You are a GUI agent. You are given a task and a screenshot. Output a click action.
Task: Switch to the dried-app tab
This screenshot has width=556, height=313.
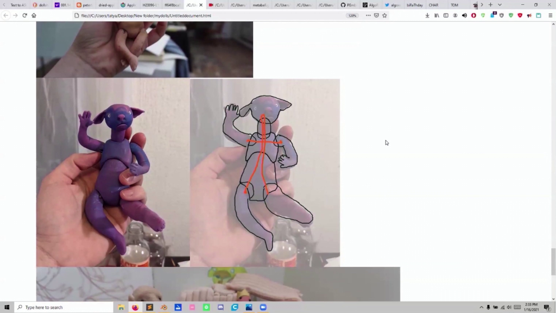coord(106,5)
